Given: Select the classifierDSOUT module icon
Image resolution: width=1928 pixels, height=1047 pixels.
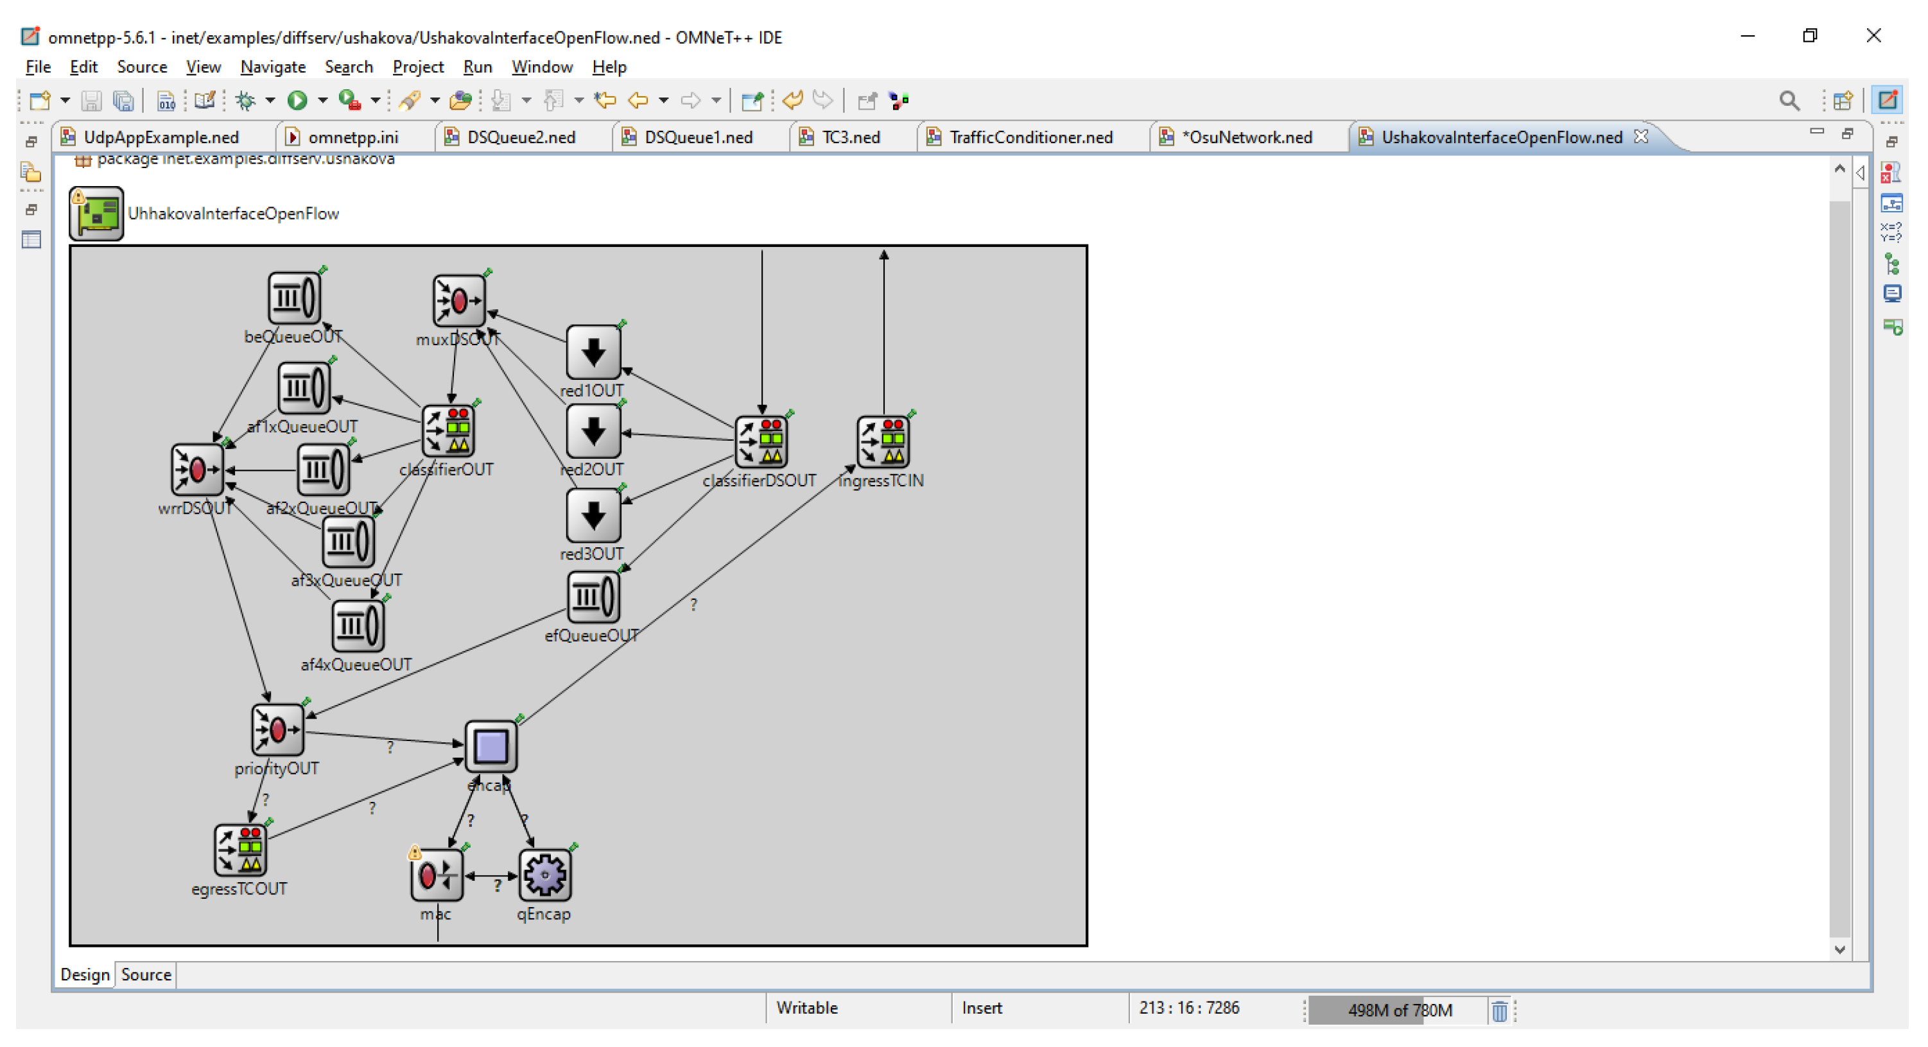Looking at the screenshot, I should [761, 441].
